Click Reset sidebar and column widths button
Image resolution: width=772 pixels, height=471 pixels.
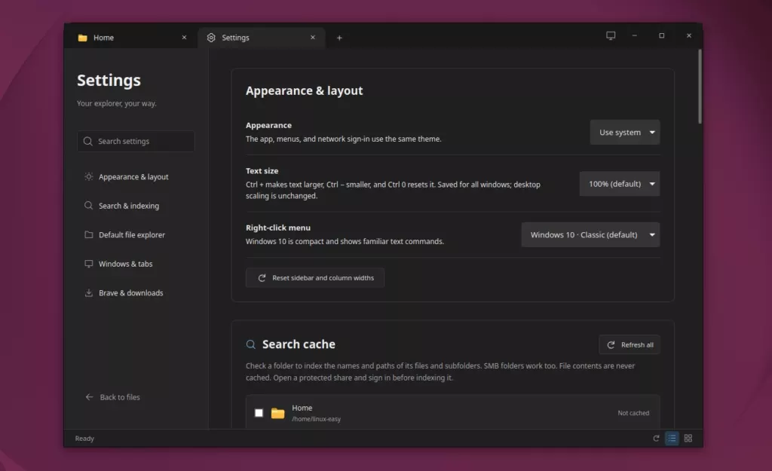point(315,277)
